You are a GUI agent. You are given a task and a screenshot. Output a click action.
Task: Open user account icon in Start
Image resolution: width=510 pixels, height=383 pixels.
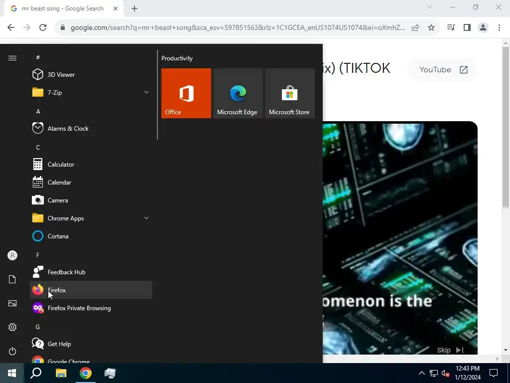click(x=12, y=255)
